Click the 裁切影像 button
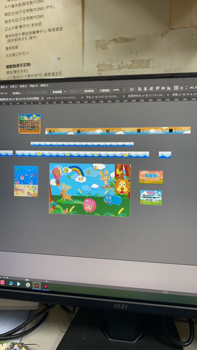 pos(89,91)
